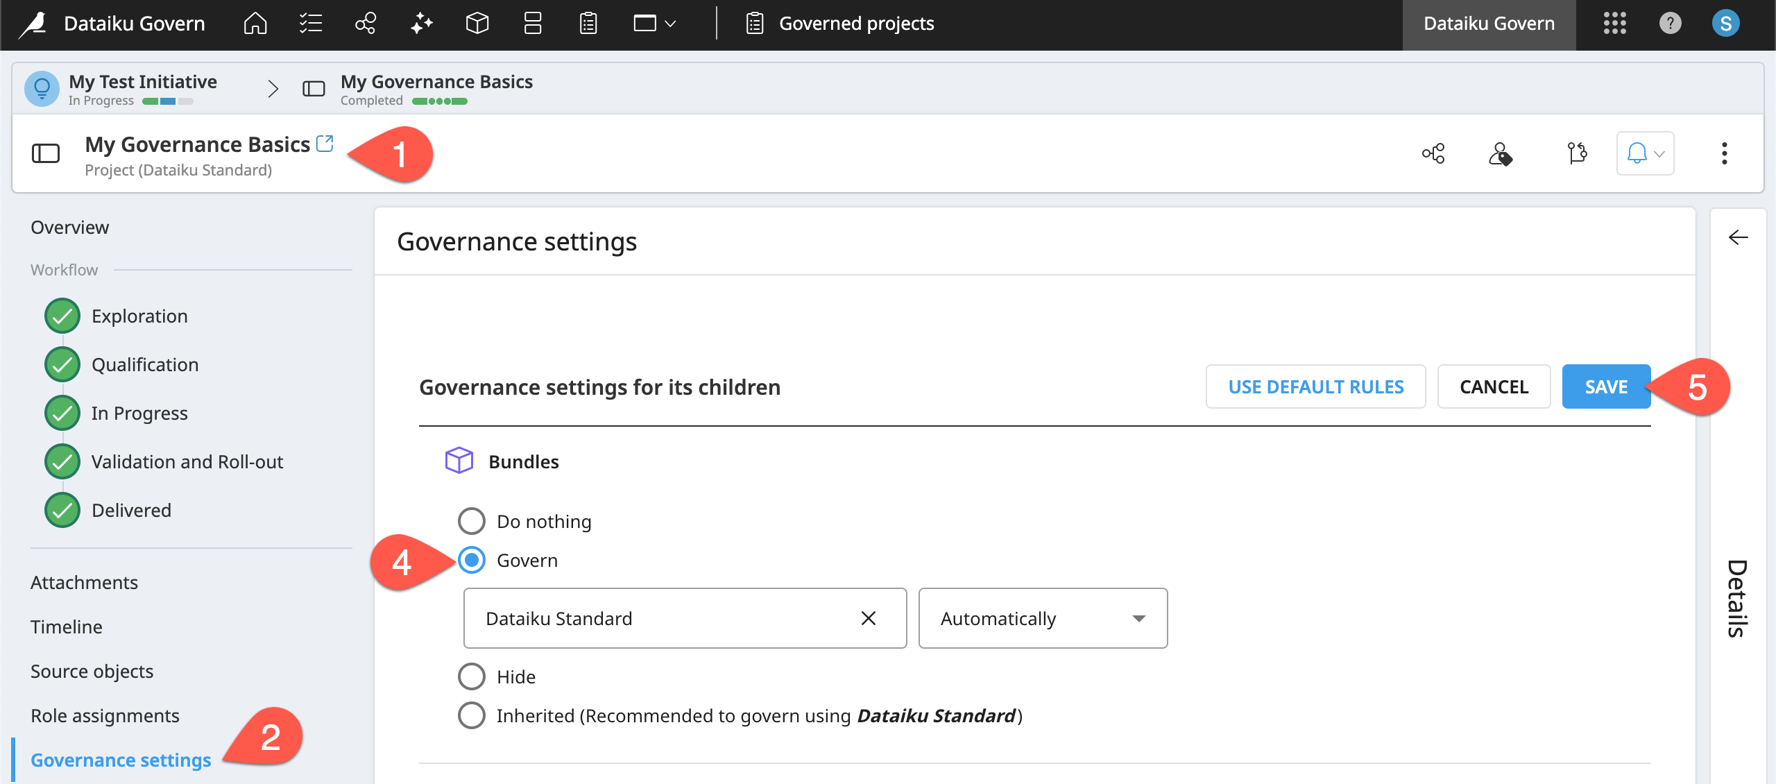Image resolution: width=1776 pixels, height=784 pixels.
Task: Open the three-dot options menu
Action: [x=1725, y=153]
